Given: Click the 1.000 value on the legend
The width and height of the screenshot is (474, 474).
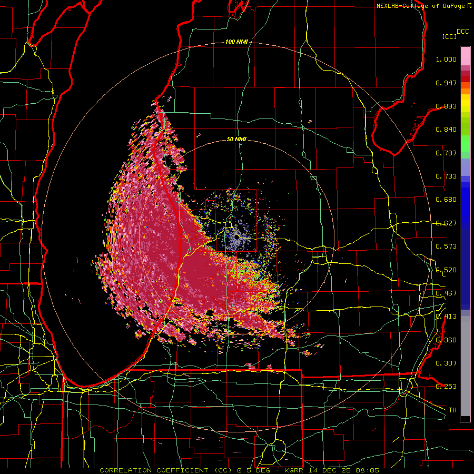Looking at the screenshot, I should (x=446, y=59).
